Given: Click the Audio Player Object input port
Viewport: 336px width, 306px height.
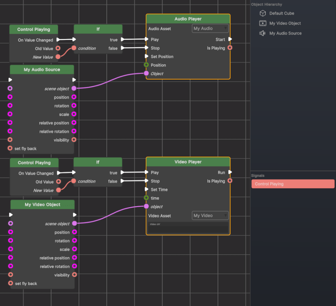Looking at the screenshot, I should point(146,73).
